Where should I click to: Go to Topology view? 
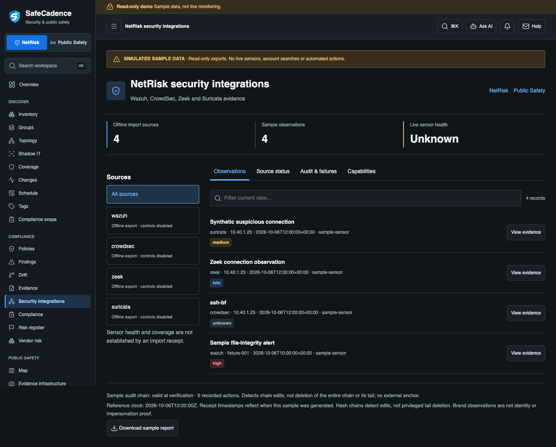pyautogui.click(x=48, y=141)
